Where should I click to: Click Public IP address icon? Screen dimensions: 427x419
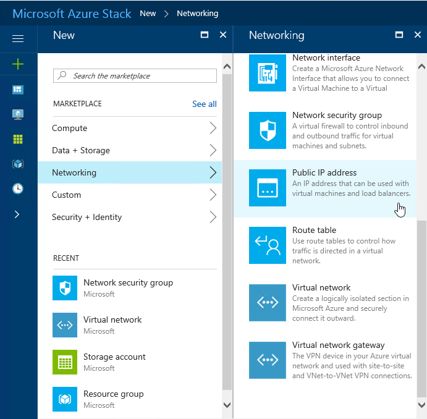coord(268,188)
